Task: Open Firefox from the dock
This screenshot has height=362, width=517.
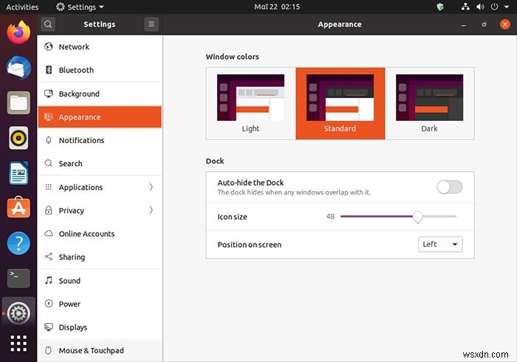Action: [x=18, y=32]
